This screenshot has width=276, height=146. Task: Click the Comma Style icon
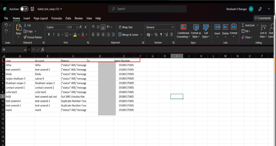pyautogui.click(x=161, y=35)
